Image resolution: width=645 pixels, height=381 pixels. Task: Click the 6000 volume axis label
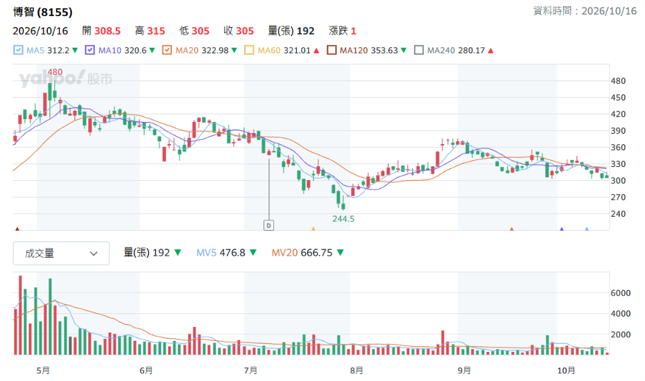tap(621, 293)
